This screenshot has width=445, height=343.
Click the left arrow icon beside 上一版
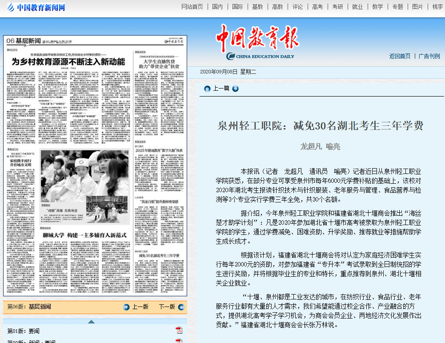point(126,307)
